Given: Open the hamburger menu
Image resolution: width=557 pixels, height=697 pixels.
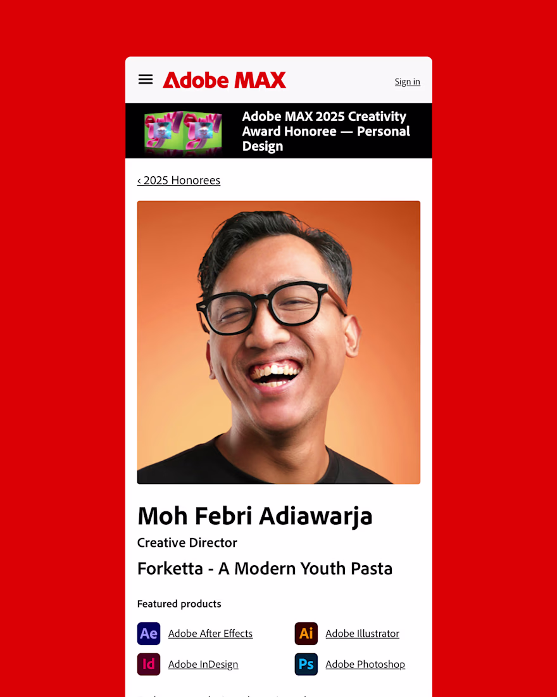Looking at the screenshot, I should point(146,80).
